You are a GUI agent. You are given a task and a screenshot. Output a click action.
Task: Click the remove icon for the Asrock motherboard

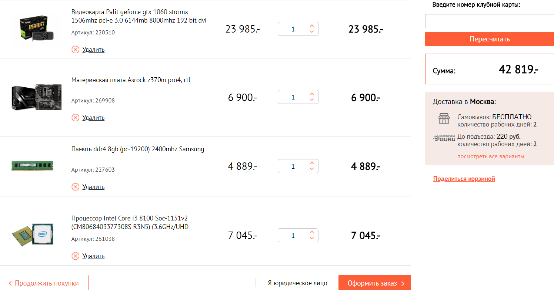76,118
